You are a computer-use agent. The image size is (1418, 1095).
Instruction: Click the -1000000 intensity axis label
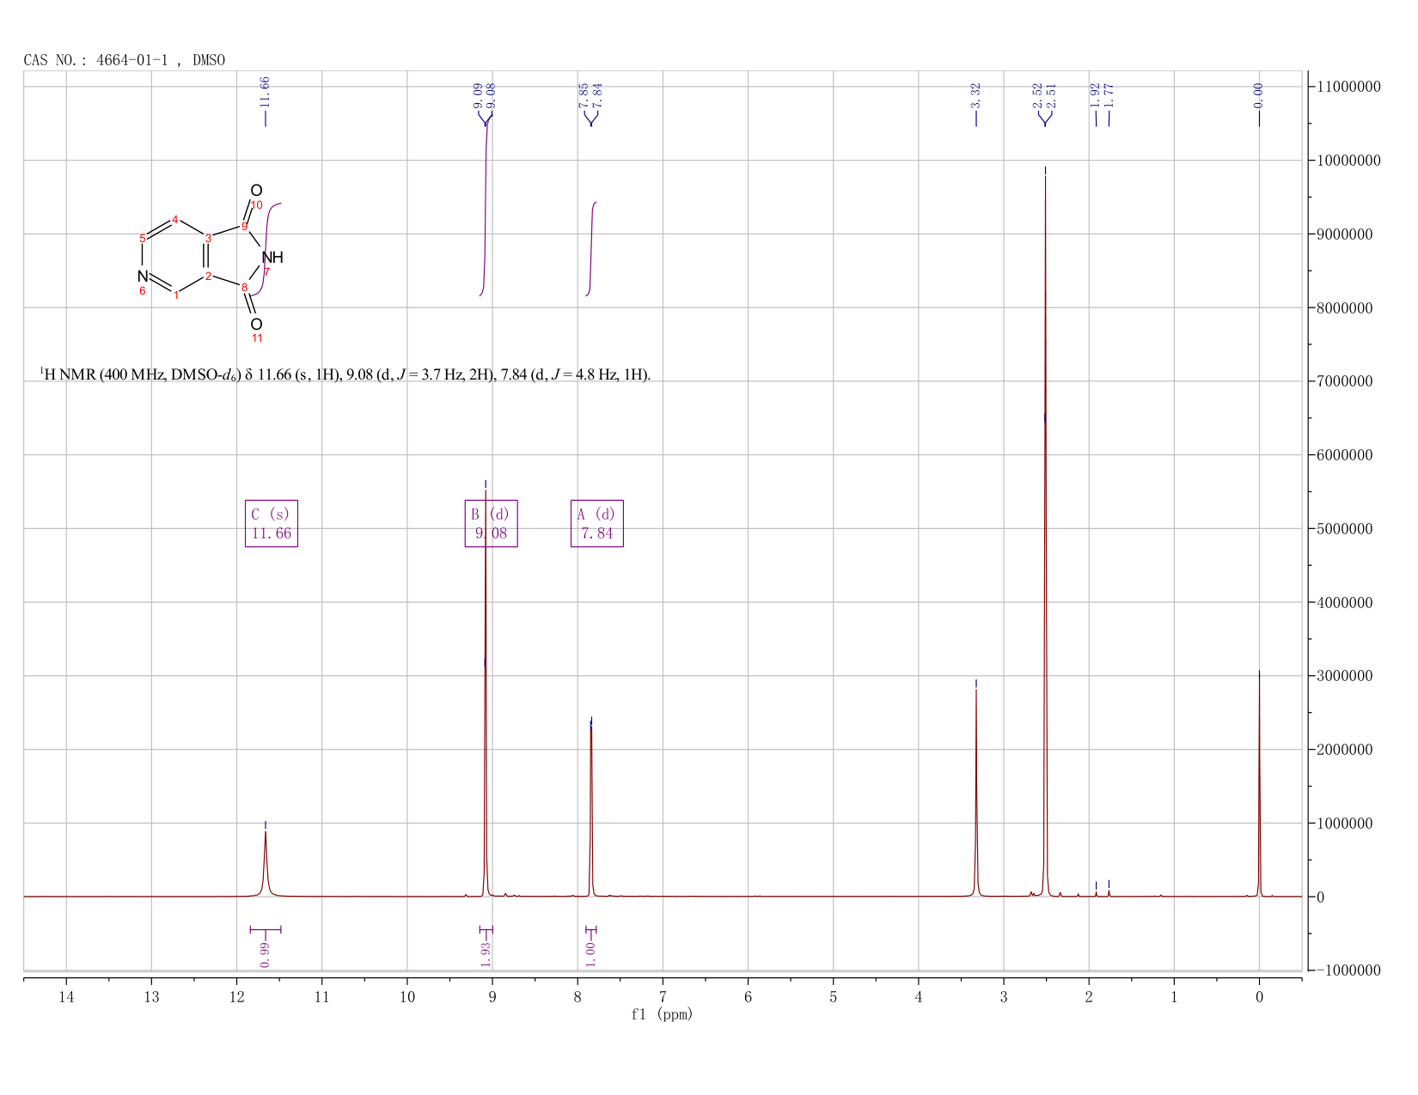1348,970
